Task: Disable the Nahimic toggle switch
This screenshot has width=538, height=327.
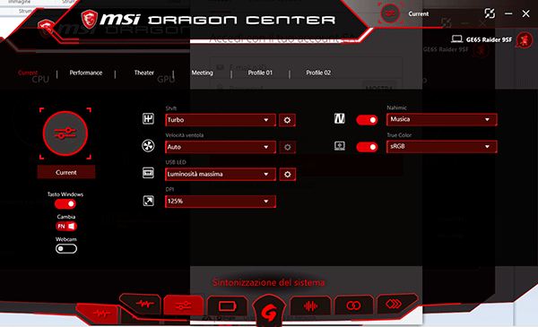Action: point(367,120)
